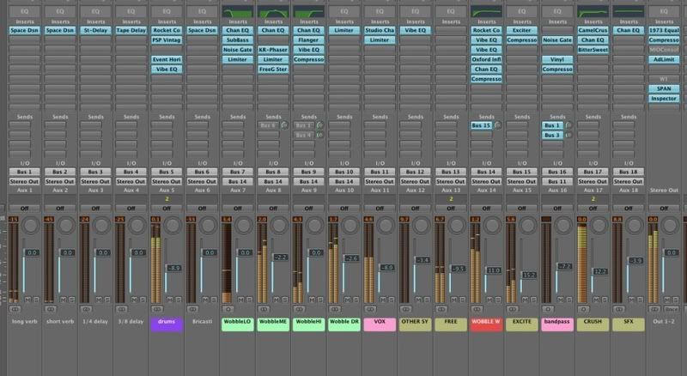
Task: Click the mono format icon on CRUSH strip
Action: pos(583,309)
